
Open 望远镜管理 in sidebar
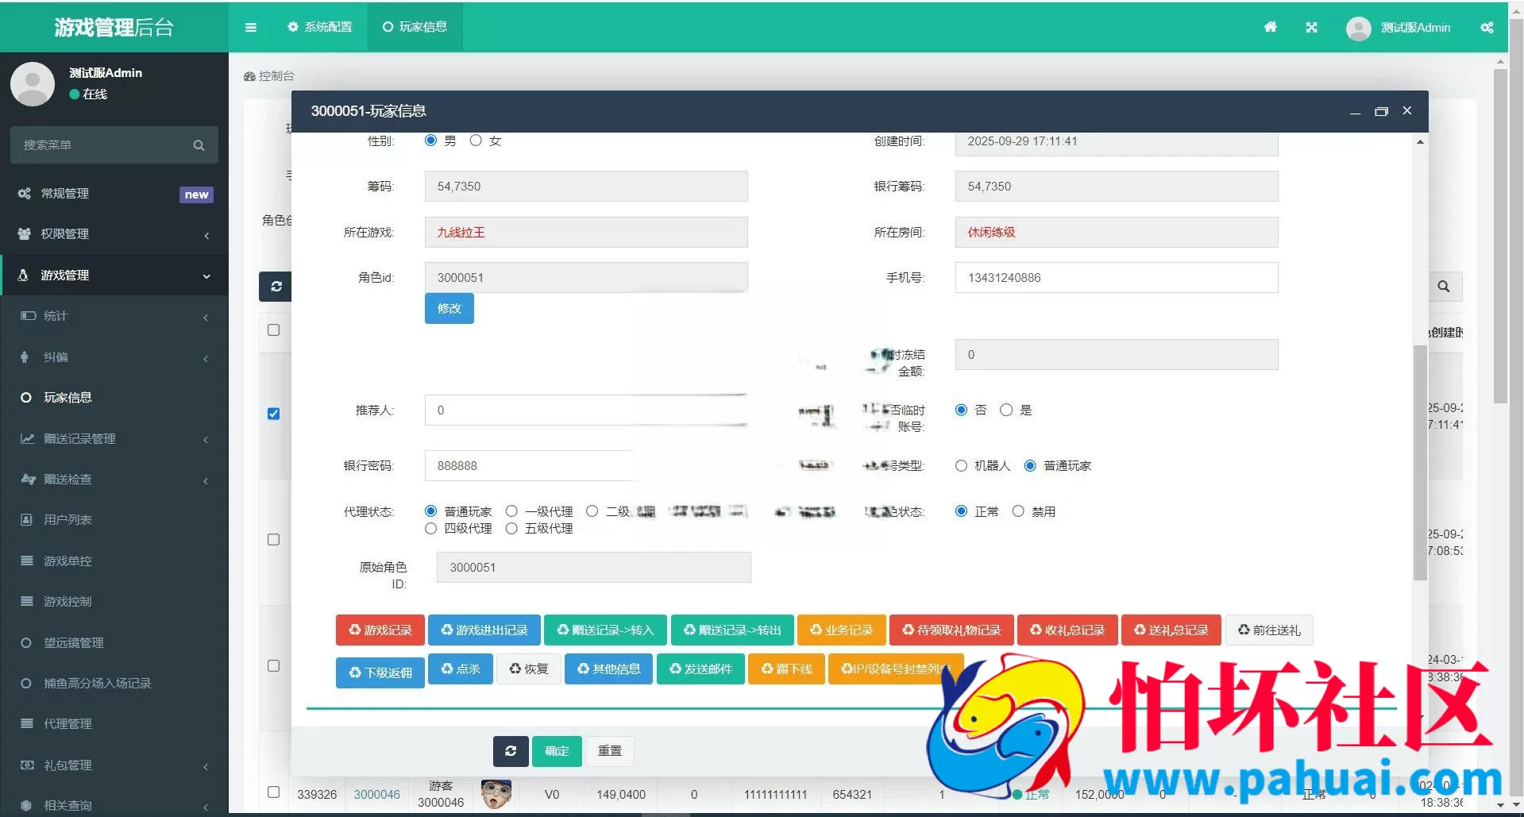[114, 643]
